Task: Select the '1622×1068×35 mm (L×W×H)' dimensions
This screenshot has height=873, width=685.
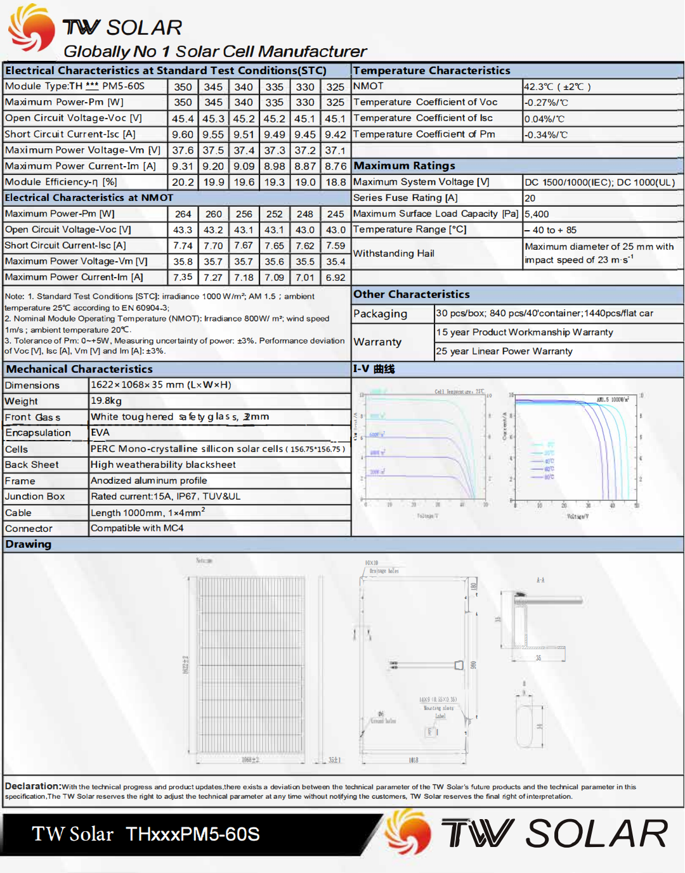Action: click(x=161, y=385)
